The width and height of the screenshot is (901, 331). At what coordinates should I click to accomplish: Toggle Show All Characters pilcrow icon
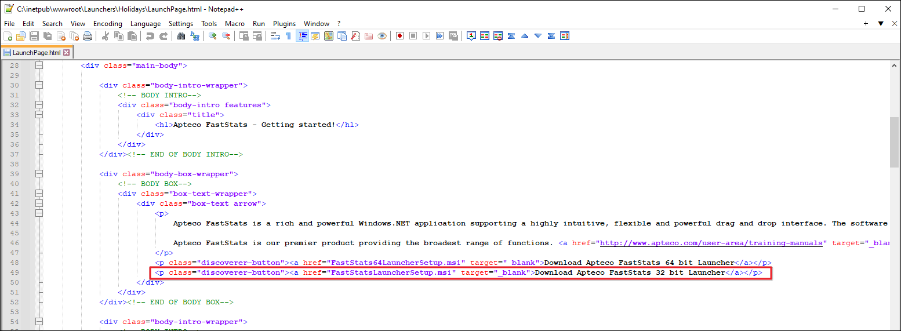coord(288,36)
